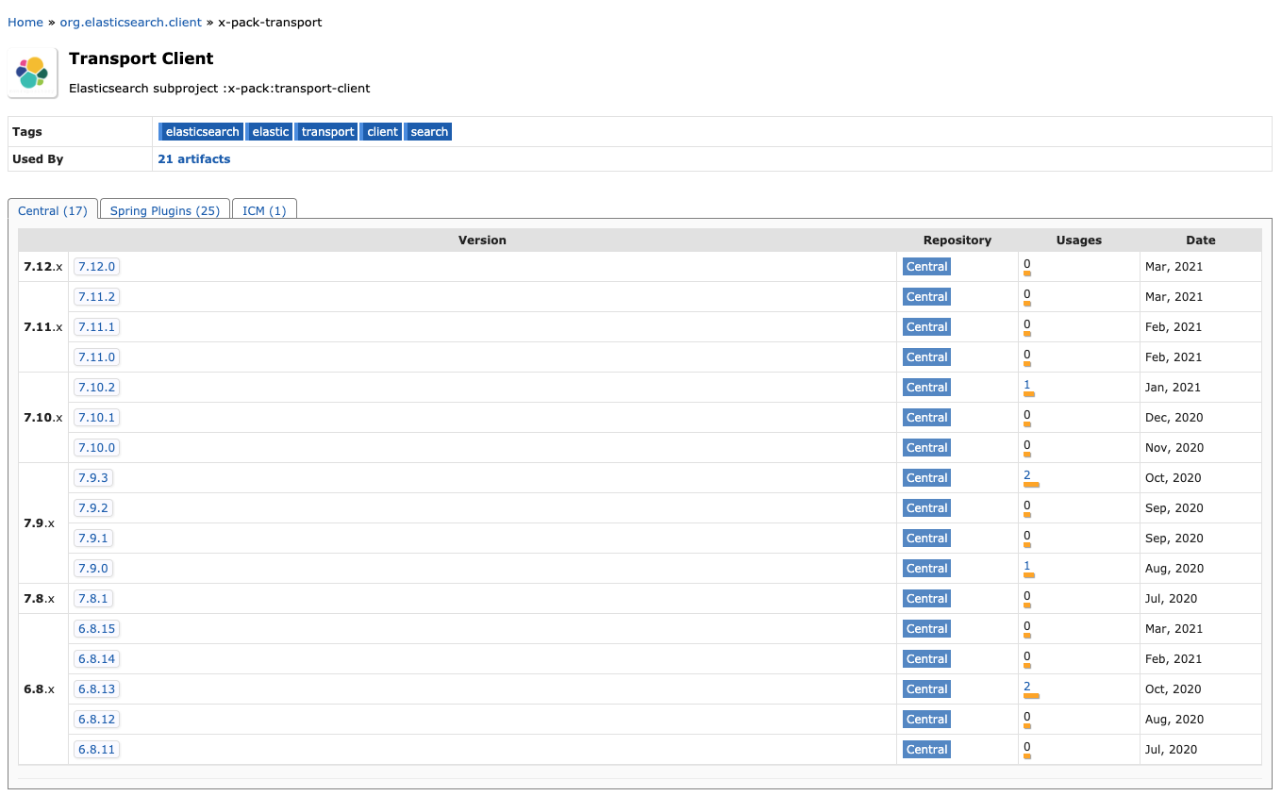Click the search tag
The width and height of the screenshot is (1282, 796).
coord(428,132)
